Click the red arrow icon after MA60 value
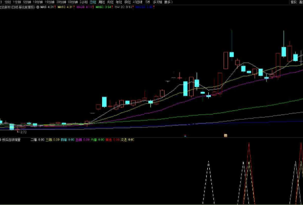The height and width of the screenshot is (205, 303). (x=112, y=7)
